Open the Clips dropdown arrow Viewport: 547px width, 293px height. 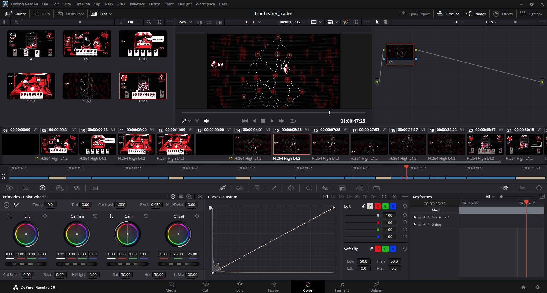coord(111,14)
